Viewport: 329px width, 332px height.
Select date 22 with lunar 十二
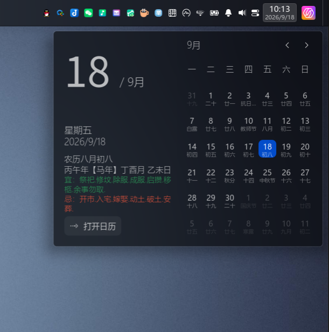[211, 176]
